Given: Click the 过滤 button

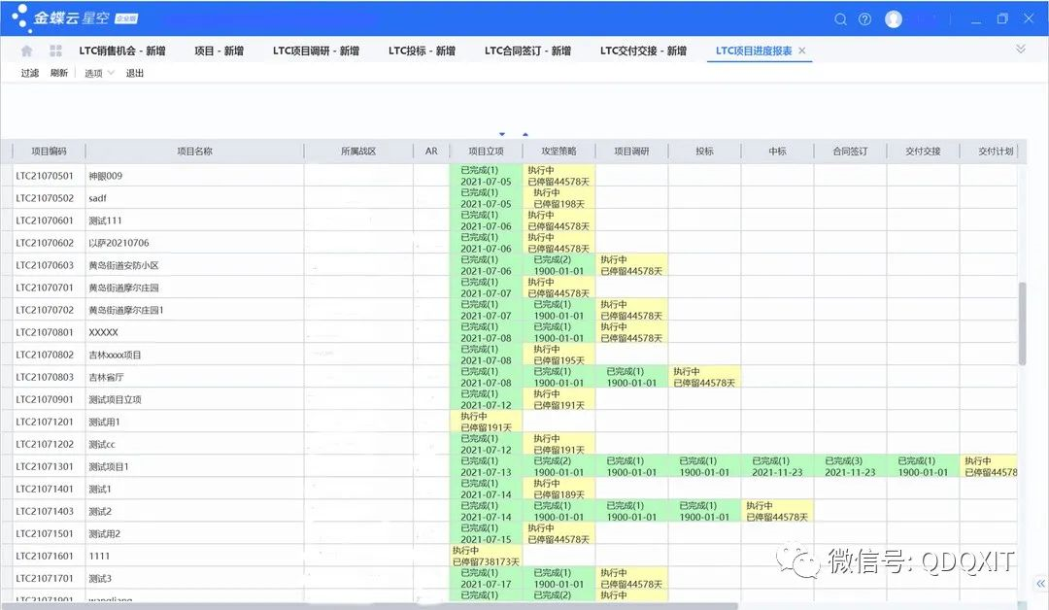Looking at the screenshot, I should pyautogui.click(x=30, y=74).
